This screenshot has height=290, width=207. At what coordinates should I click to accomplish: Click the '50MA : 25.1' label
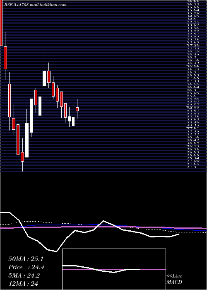26,259
